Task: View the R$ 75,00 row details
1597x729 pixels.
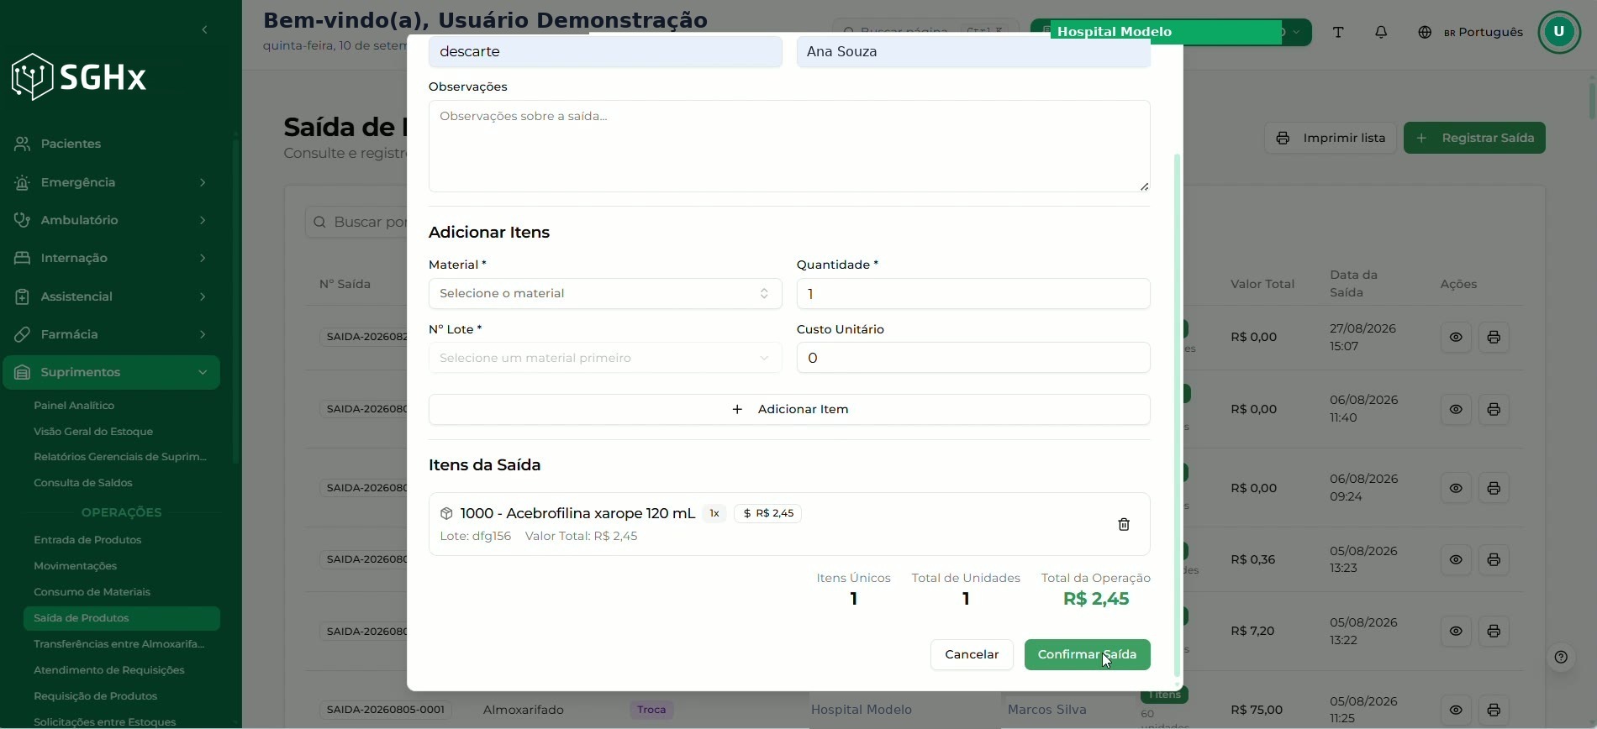Action: (1456, 710)
